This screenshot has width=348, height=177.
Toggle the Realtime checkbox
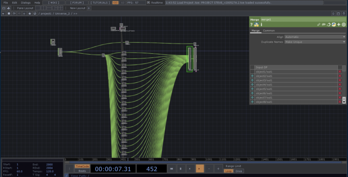(148, 3)
